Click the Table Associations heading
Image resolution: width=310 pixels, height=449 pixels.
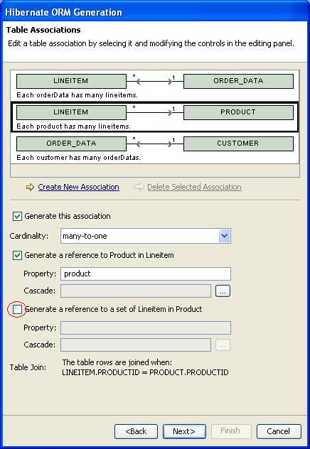pyautogui.click(x=43, y=30)
